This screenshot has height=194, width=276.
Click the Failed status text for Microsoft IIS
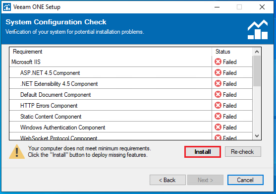click(230, 62)
